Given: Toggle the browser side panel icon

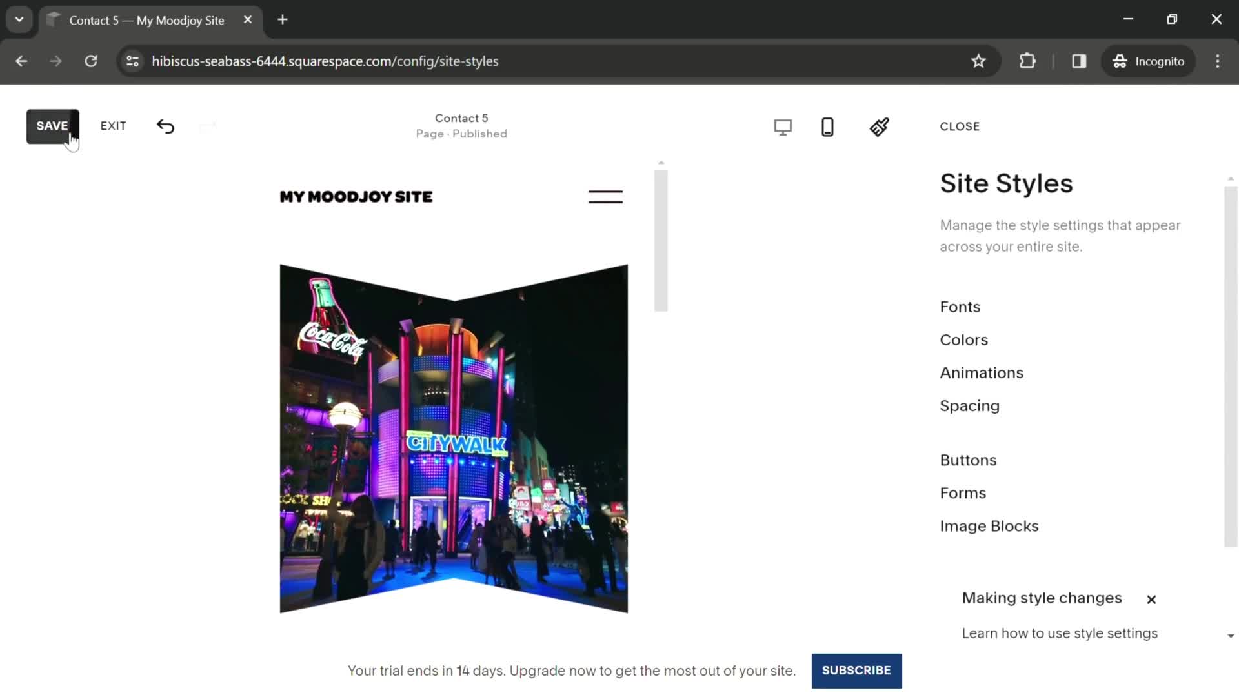Looking at the screenshot, I should coord(1079,61).
